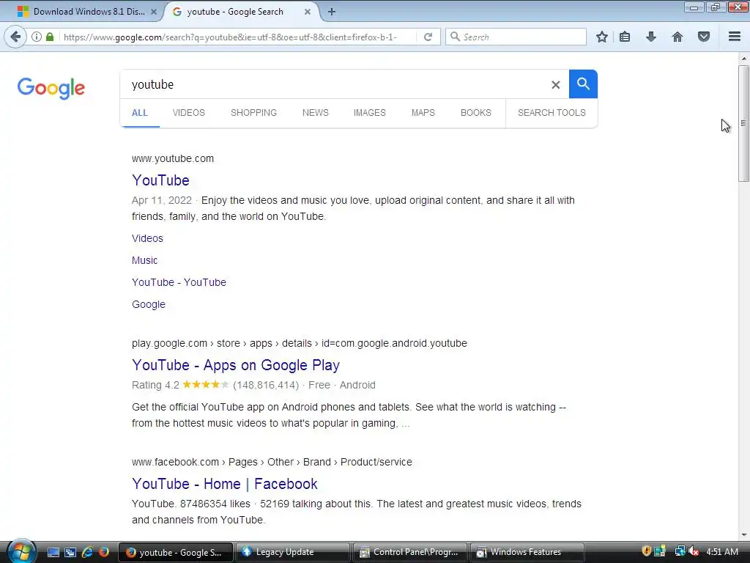This screenshot has width=750, height=563.
Task: Open YouTube - Apps on Google Play
Action: pyautogui.click(x=236, y=365)
